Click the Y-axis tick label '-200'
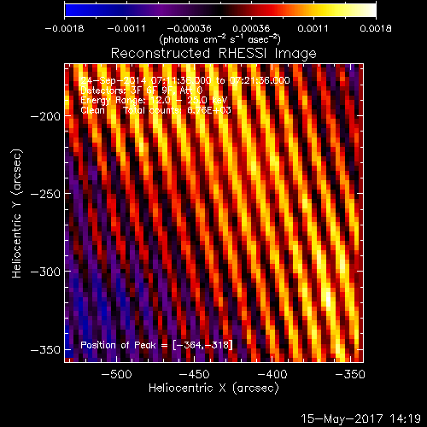 tap(45, 116)
